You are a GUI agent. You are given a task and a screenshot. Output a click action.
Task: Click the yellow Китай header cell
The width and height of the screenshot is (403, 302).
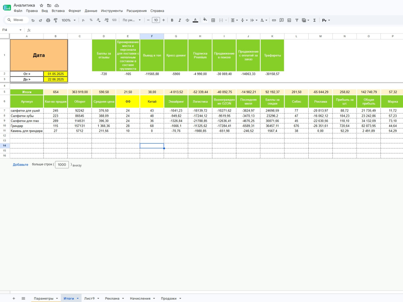[x=152, y=101]
